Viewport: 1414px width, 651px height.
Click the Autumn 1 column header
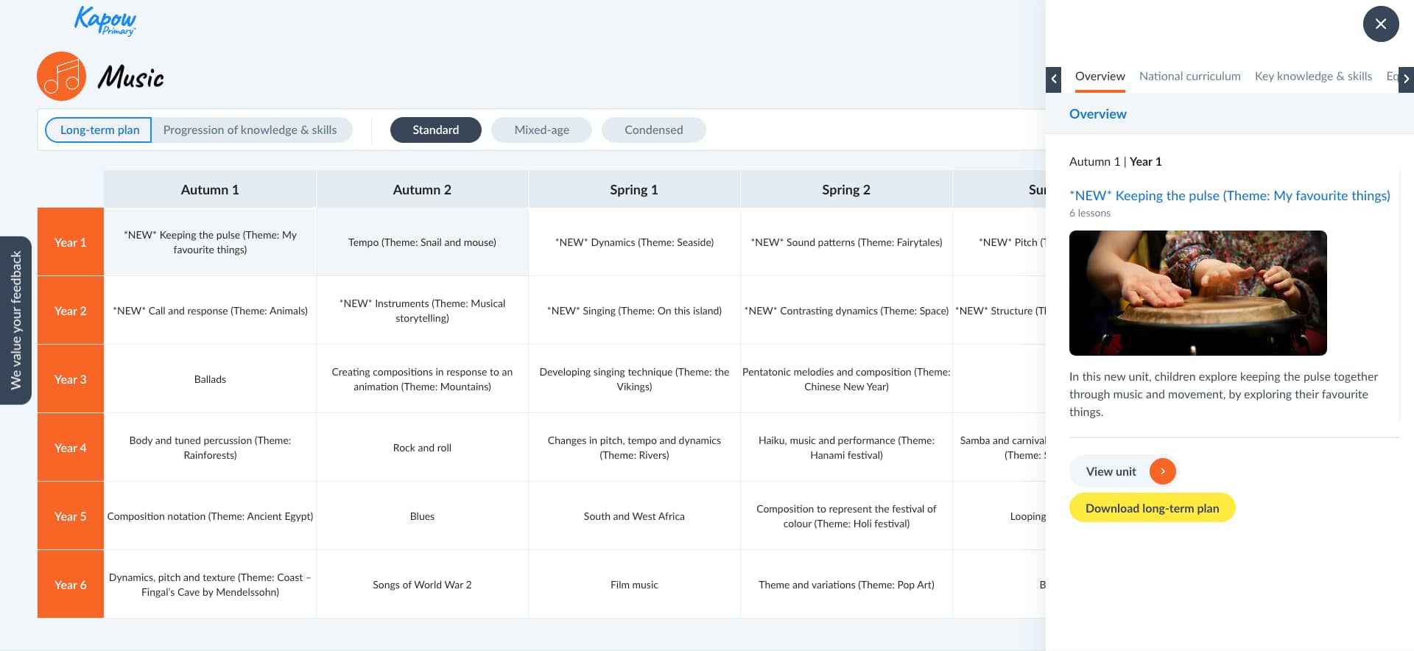tap(210, 190)
